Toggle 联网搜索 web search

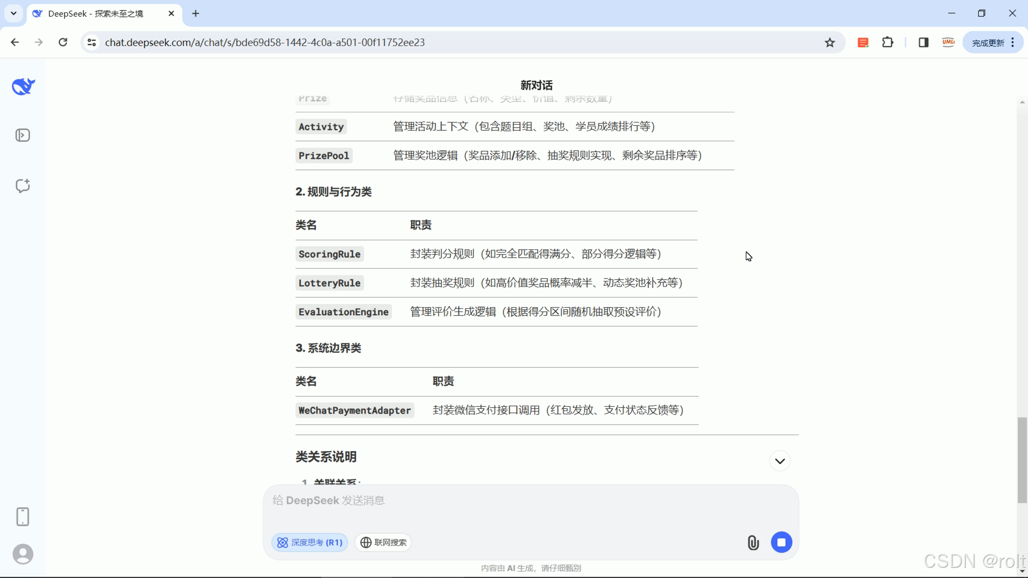pos(383,542)
